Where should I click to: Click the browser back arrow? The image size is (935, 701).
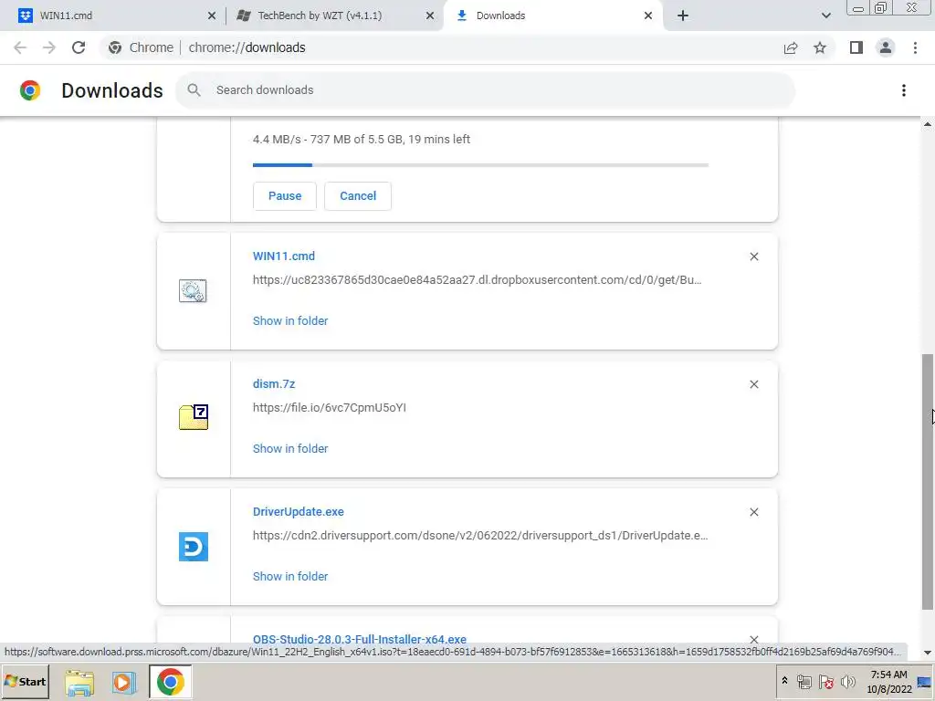point(20,47)
